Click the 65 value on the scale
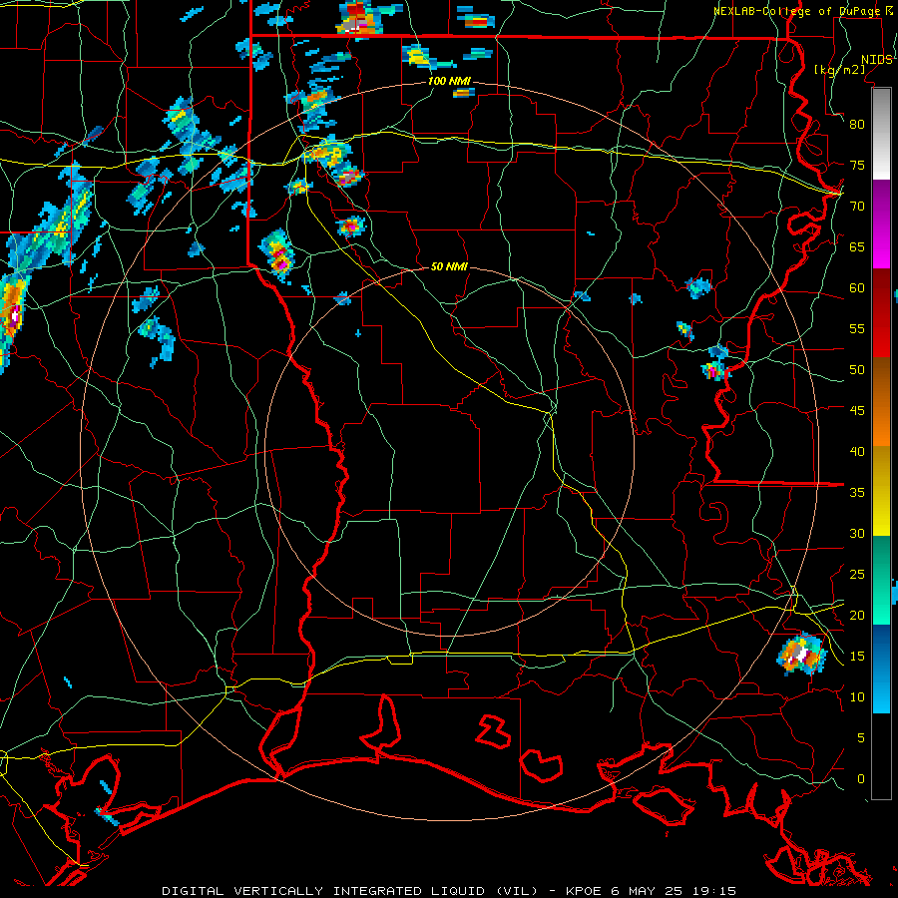The height and width of the screenshot is (898, 898). (x=857, y=246)
